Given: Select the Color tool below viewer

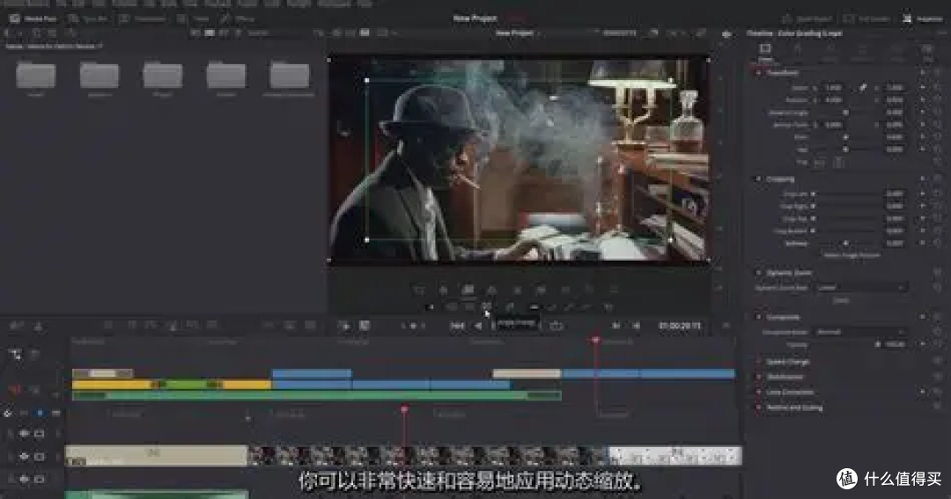Looking at the screenshot, I should (589, 290).
